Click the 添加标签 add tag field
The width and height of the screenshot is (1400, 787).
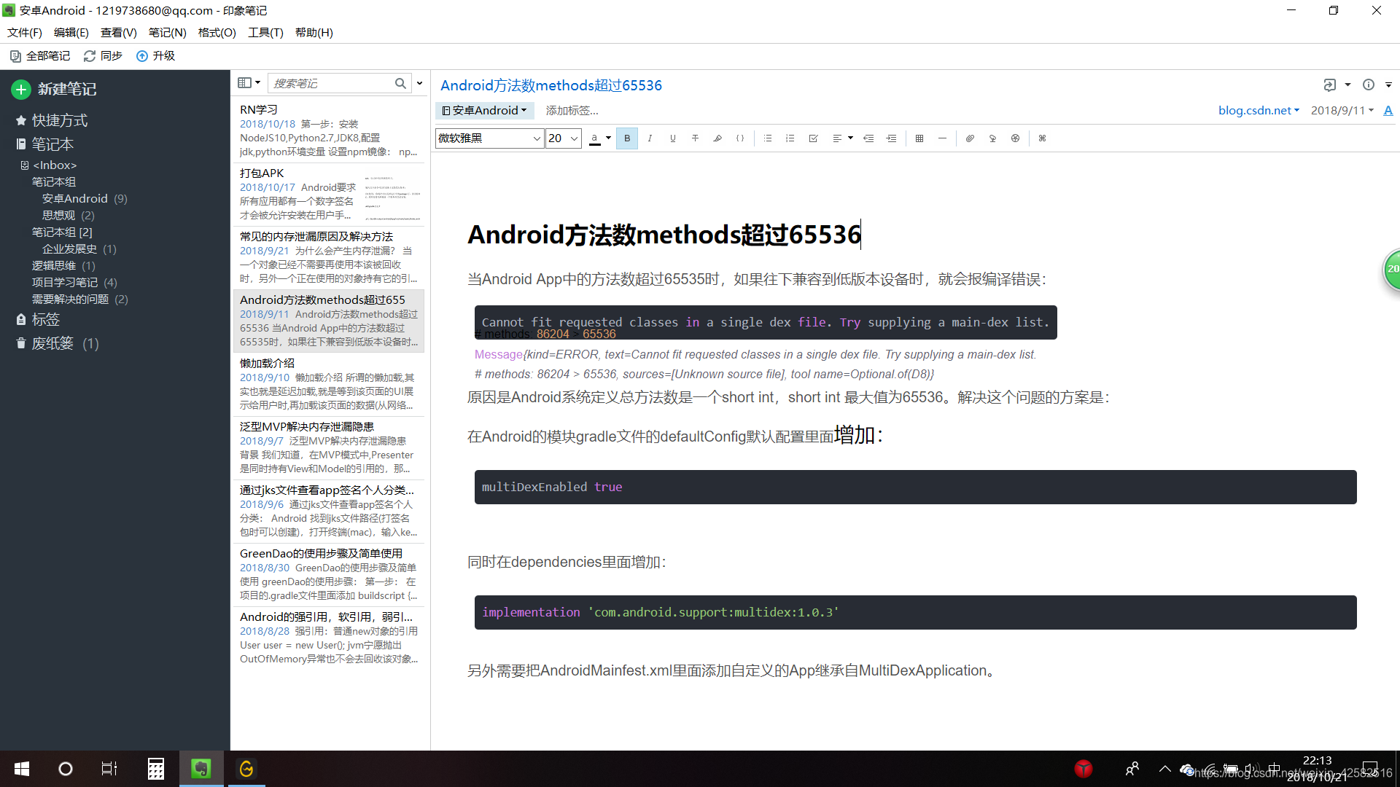pyautogui.click(x=572, y=111)
